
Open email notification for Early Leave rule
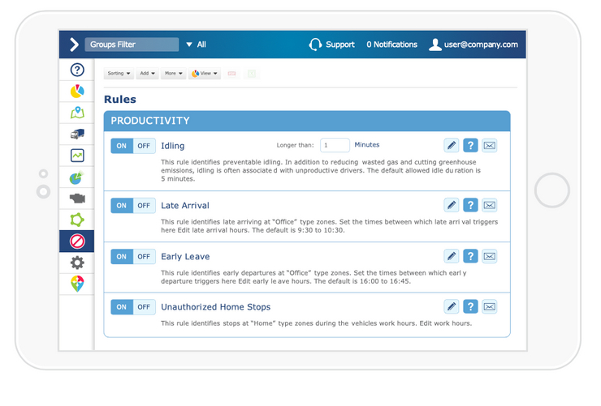[x=490, y=256]
